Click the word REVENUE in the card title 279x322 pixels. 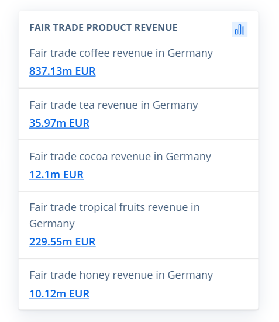coord(156,27)
